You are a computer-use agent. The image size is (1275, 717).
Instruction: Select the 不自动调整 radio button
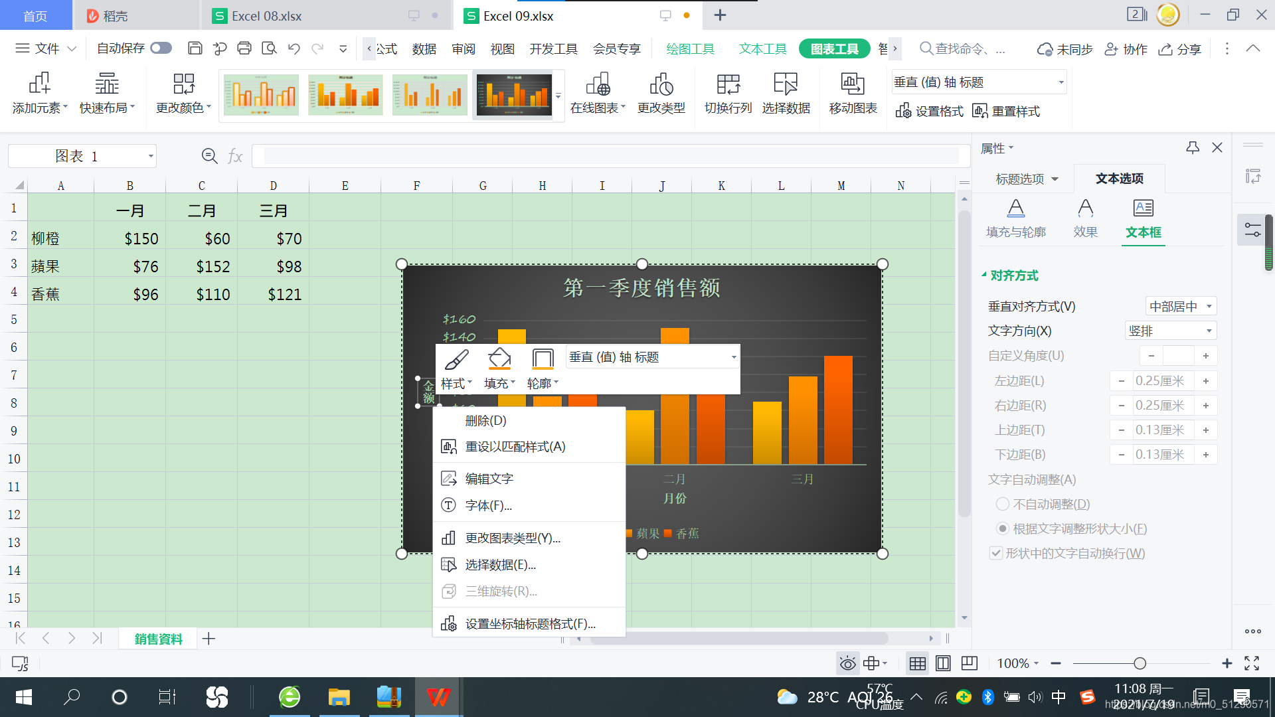[x=1003, y=505]
